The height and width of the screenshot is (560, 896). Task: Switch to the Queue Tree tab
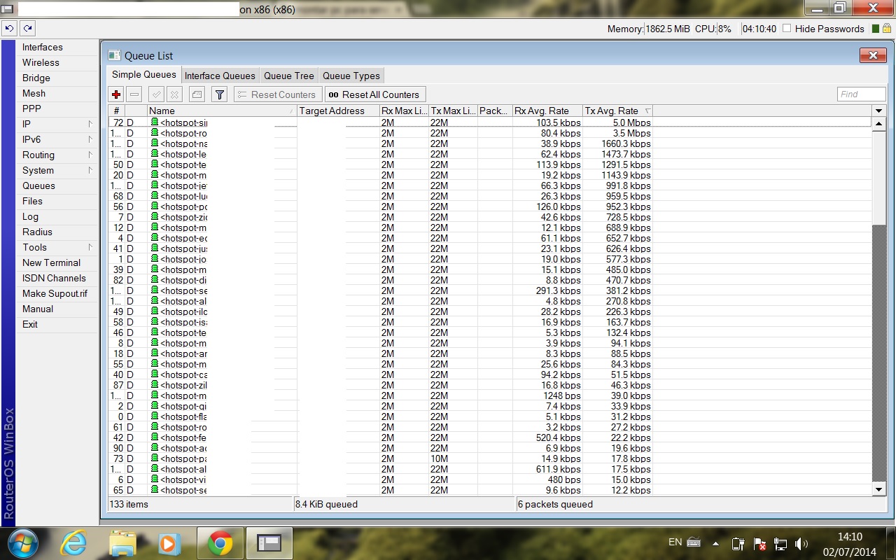288,76
